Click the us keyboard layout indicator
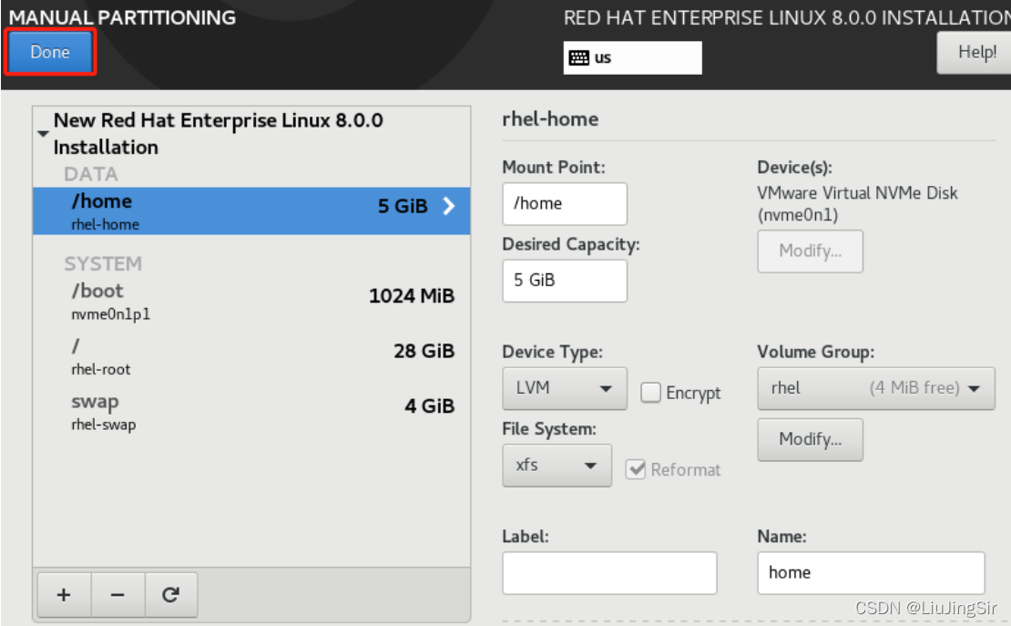The height and width of the screenshot is (626, 1011). tap(632, 57)
